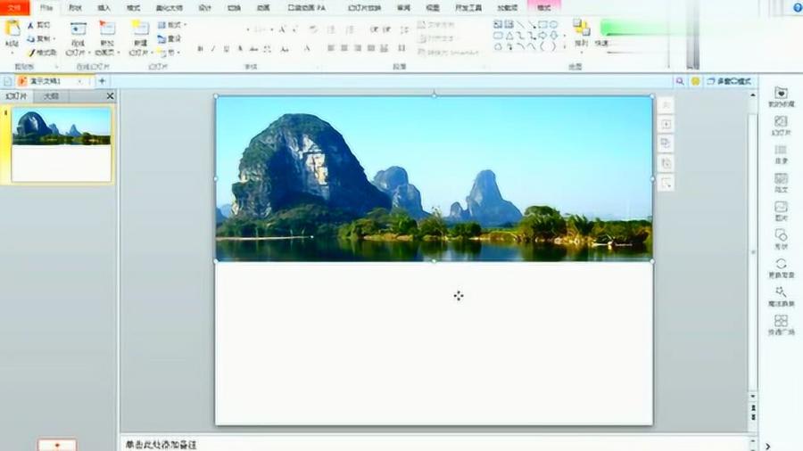Open the Insert ribbon tab
803x451 pixels.
coord(104,7)
